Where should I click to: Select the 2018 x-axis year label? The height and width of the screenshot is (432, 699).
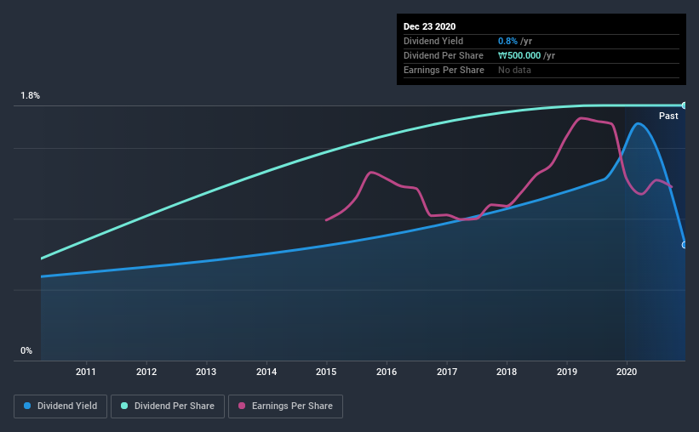pyautogui.click(x=507, y=372)
